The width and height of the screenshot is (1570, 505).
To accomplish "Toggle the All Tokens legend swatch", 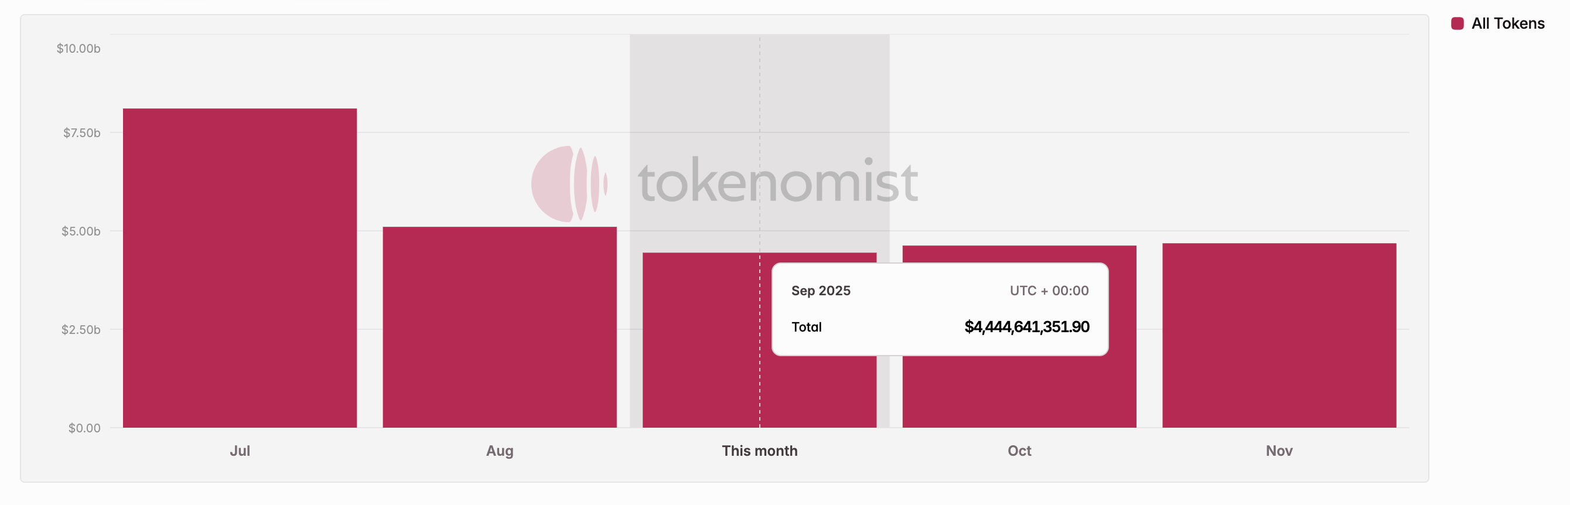I will [1458, 24].
